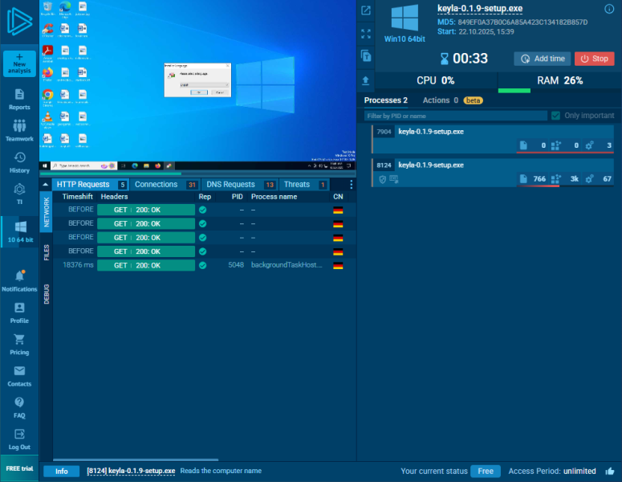
Task: Type in the Filter by PID field
Action: 453,116
